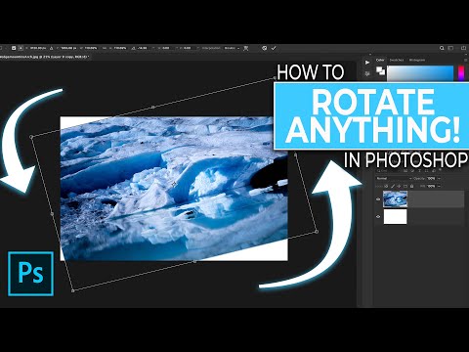Toggle layer filtering switch in Layers panel
Image resolution: width=469 pixels, height=352 pixels.
[440, 169]
